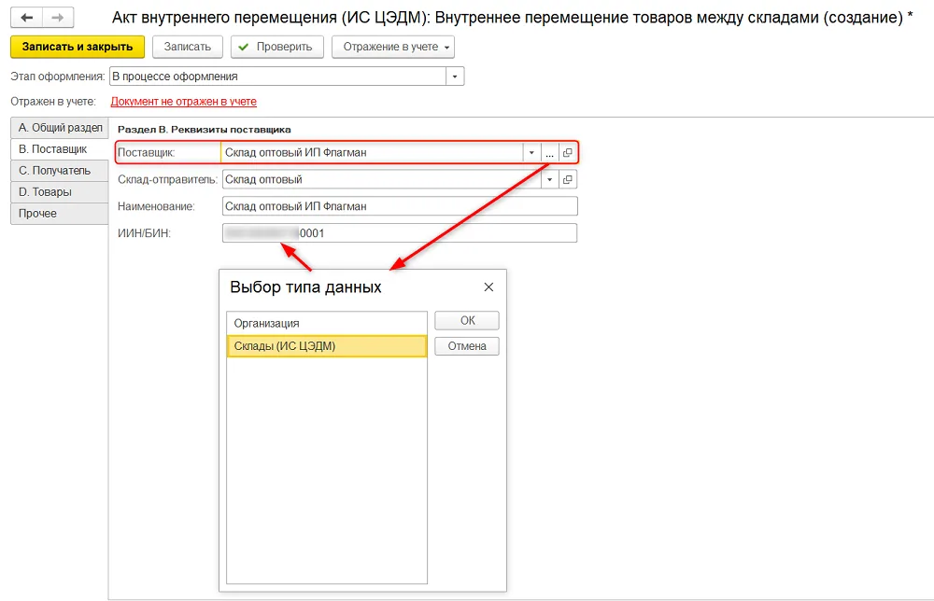Select Организация in the data type list

click(327, 324)
